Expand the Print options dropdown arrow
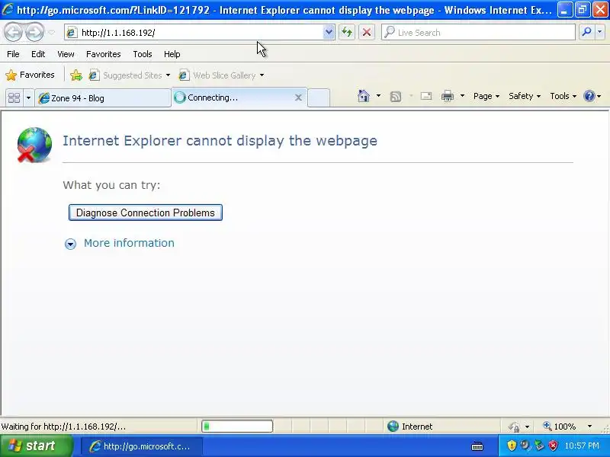 pos(462,96)
